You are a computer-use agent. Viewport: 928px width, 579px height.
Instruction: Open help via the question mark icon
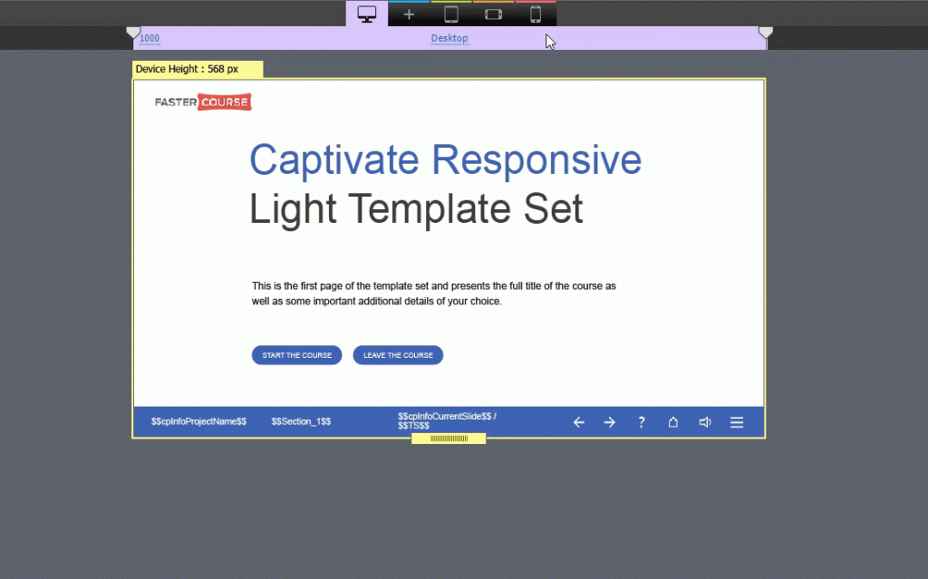(x=642, y=422)
